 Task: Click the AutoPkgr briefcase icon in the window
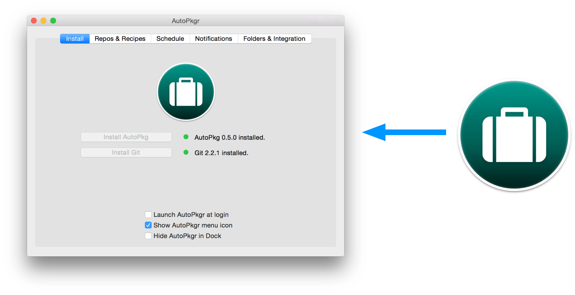(x=186, y=92)
